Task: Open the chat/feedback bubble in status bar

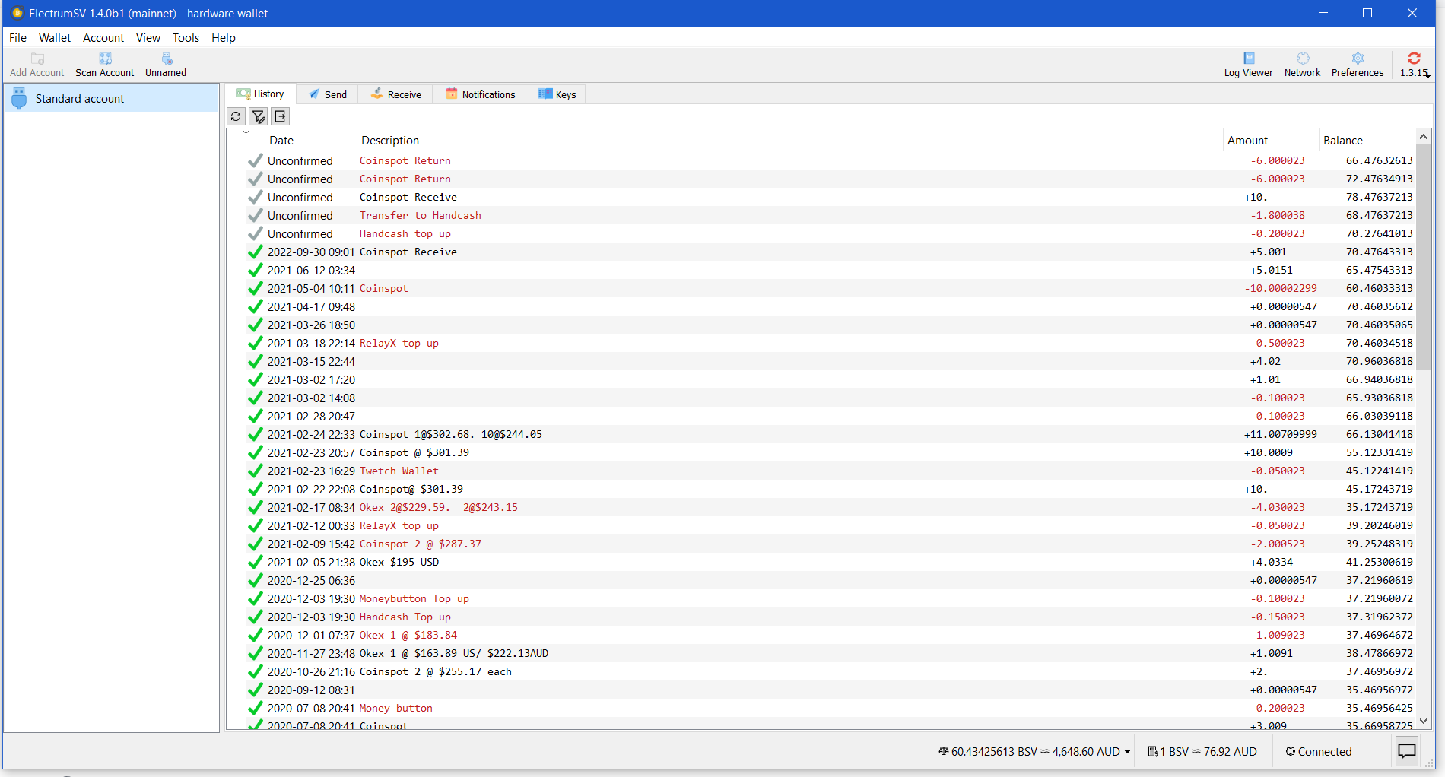Action: [x=1406, y=751]
